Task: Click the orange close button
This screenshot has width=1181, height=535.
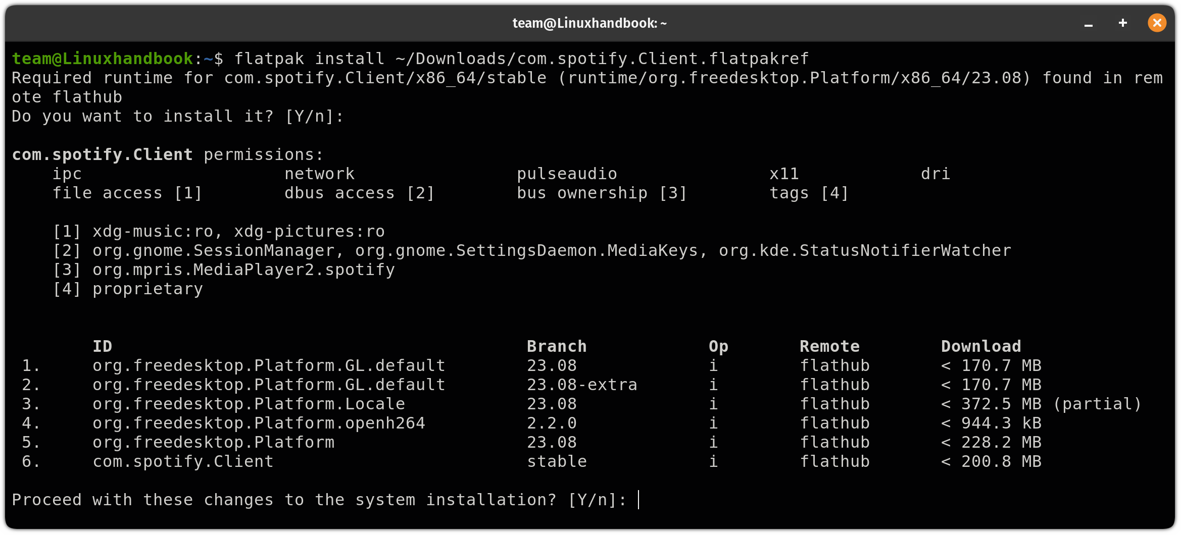Action: pyautogui.click(x=1157, y=23)
